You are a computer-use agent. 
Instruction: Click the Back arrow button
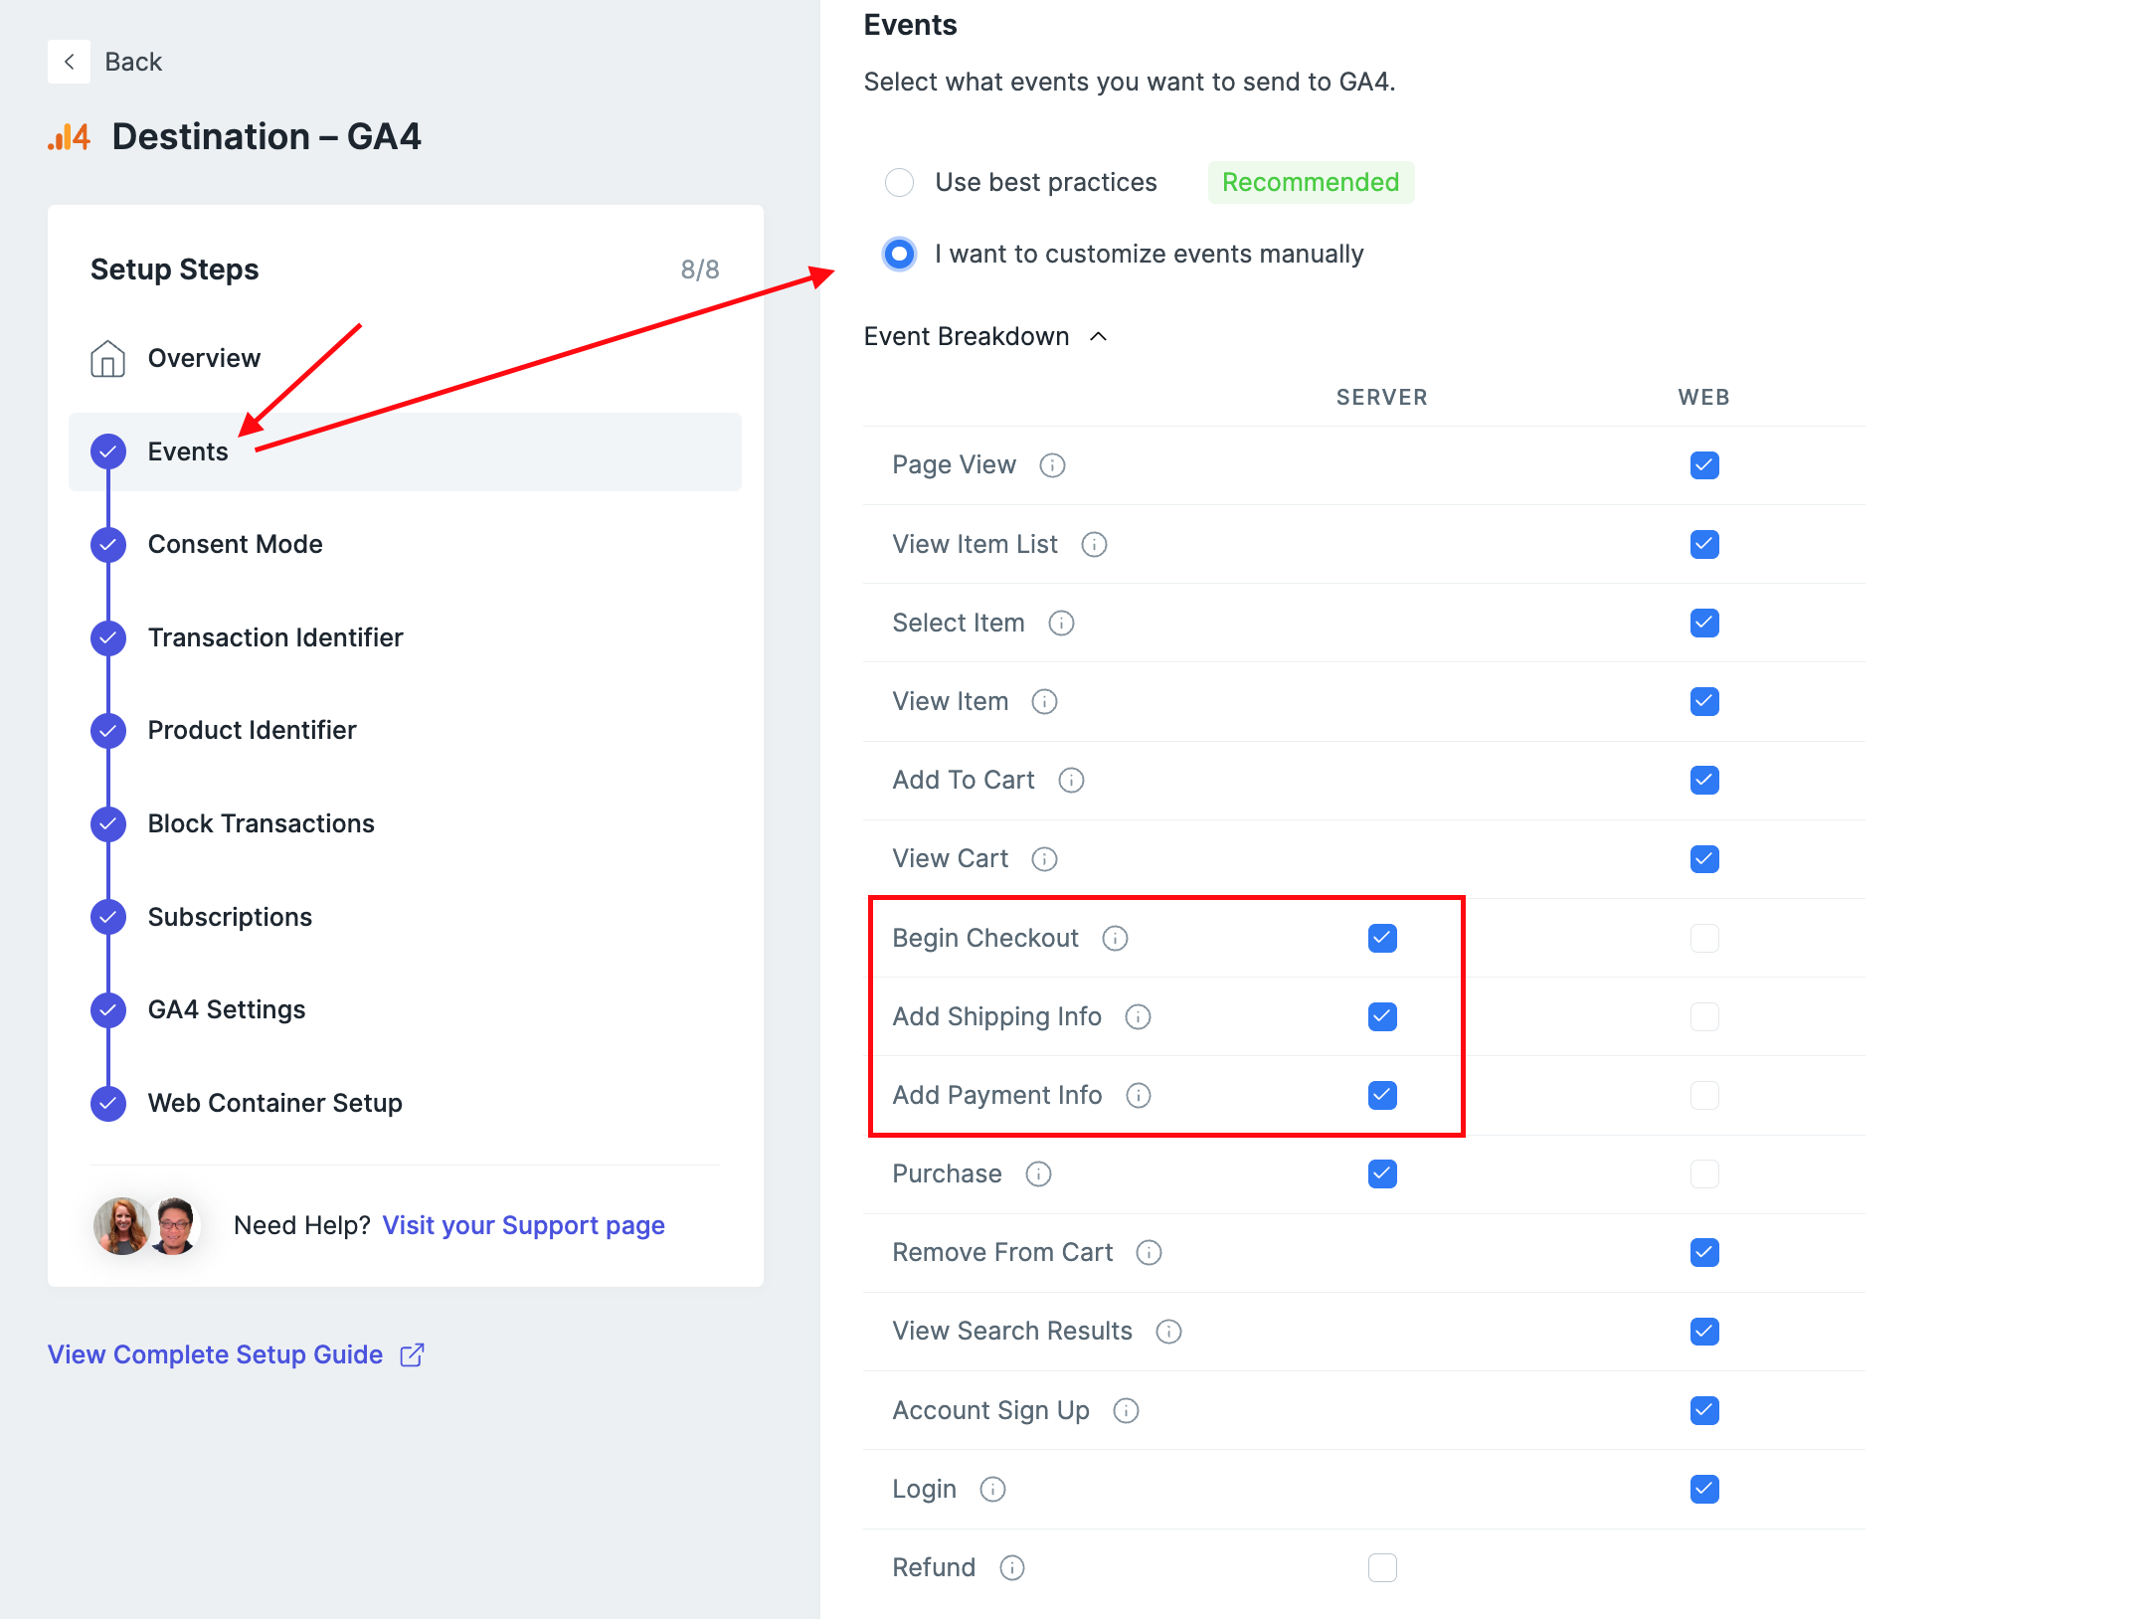pos(69,62)
